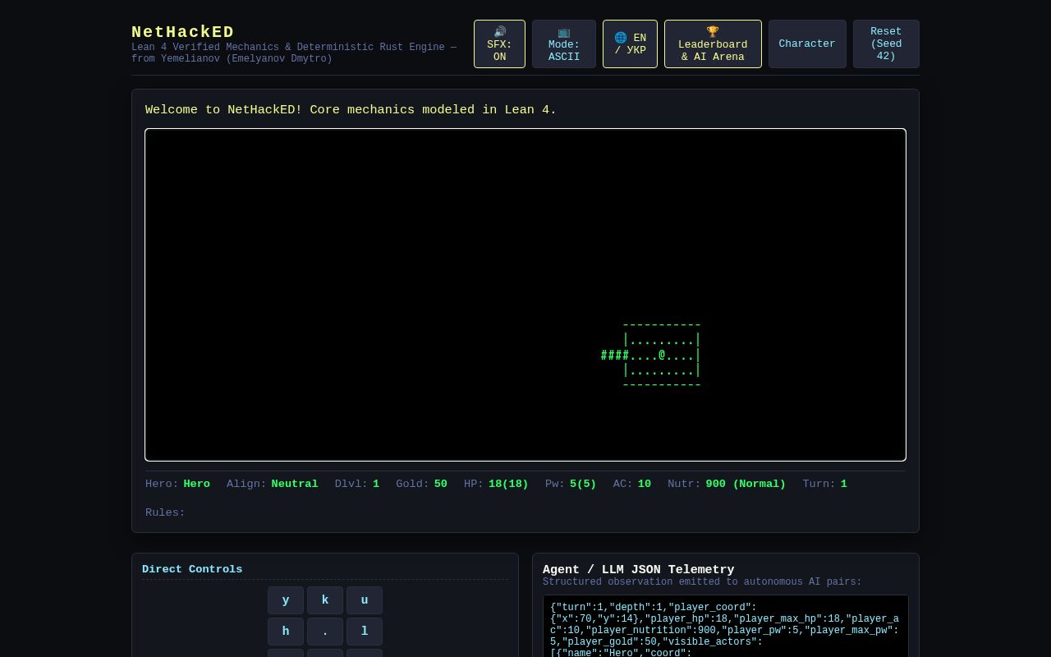The image size is (1051, 657).
Task: Click the 'Agent / LLM JSON Telemetry' heading
Action: 639,570
